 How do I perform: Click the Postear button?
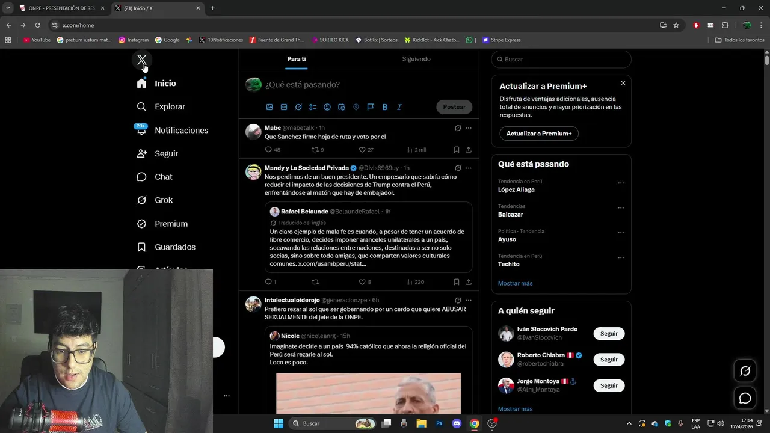tap(454, 107)
